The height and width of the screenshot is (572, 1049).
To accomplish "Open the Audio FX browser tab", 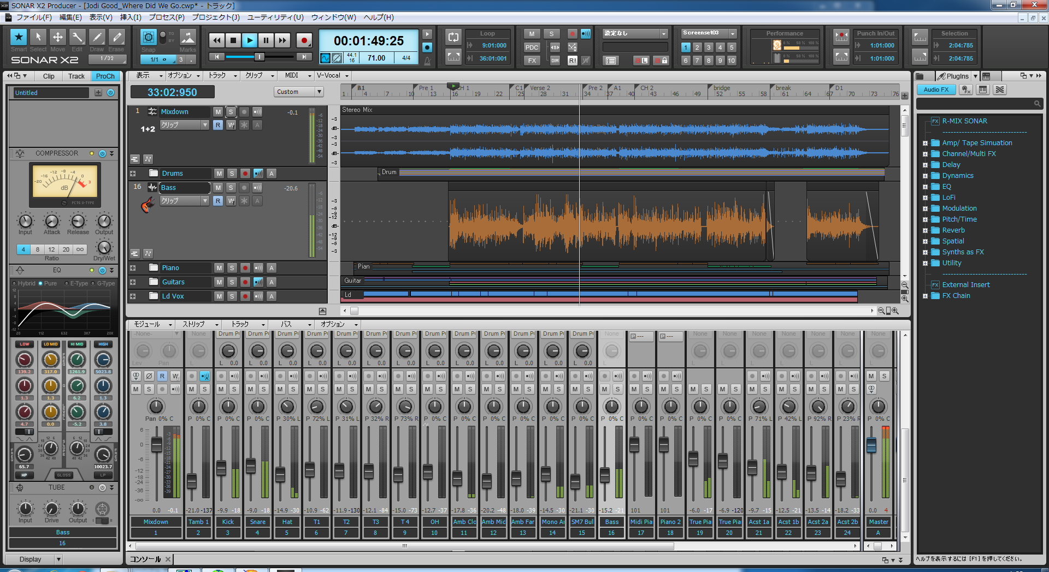I will (936, 90).
